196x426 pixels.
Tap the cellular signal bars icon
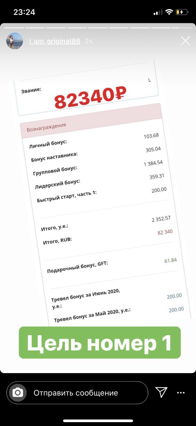158,13
